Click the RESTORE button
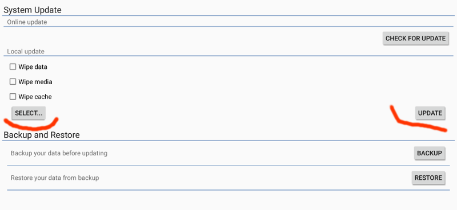This screenshot has height=210, width=457. 428,178
